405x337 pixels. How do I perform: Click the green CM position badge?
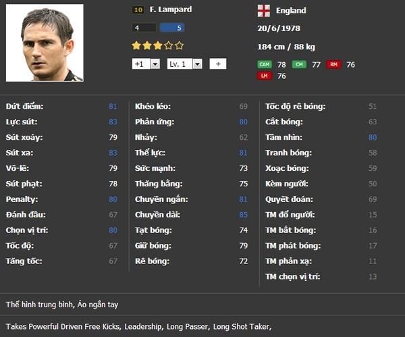click(298, 65)
